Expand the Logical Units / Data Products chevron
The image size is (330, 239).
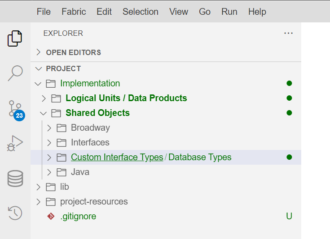44,98
